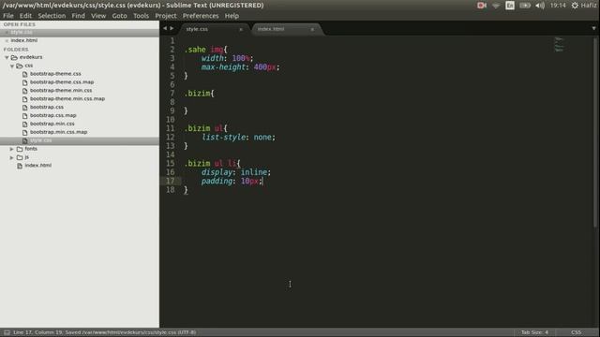Click the screen recording indicator icon
This screenshot has width=600, height=337.
coord(482,6)
